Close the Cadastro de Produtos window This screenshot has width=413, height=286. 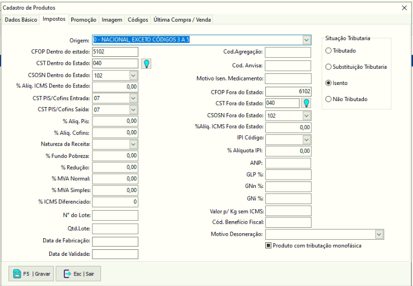point(404,8)
